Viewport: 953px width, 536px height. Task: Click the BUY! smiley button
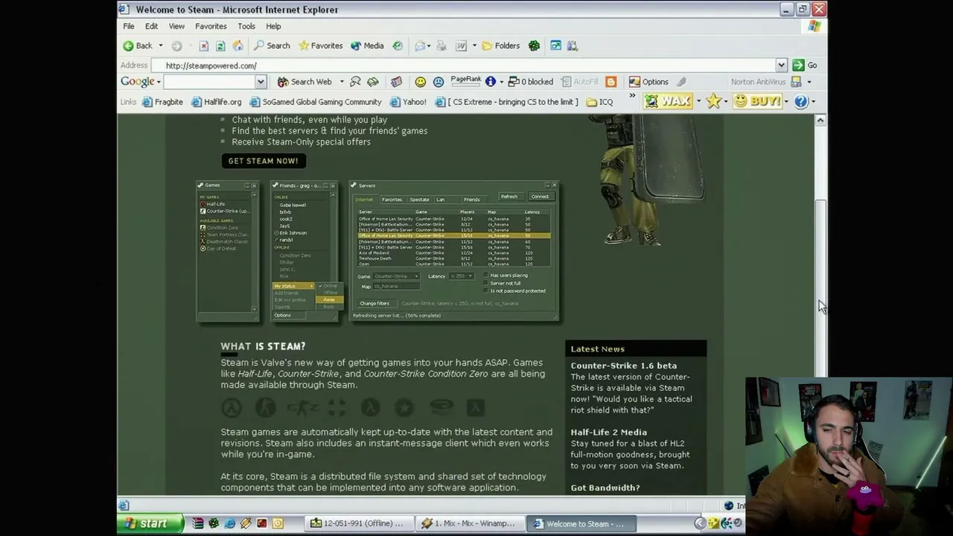click(758, 101)
